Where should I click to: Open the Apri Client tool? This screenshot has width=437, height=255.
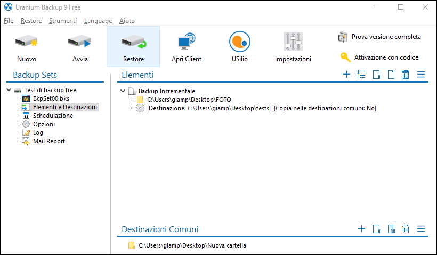tap(187, 47)
